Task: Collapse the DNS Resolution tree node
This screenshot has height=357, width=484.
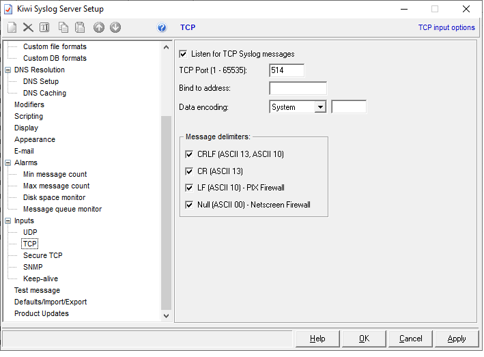Action: (8, 70)
